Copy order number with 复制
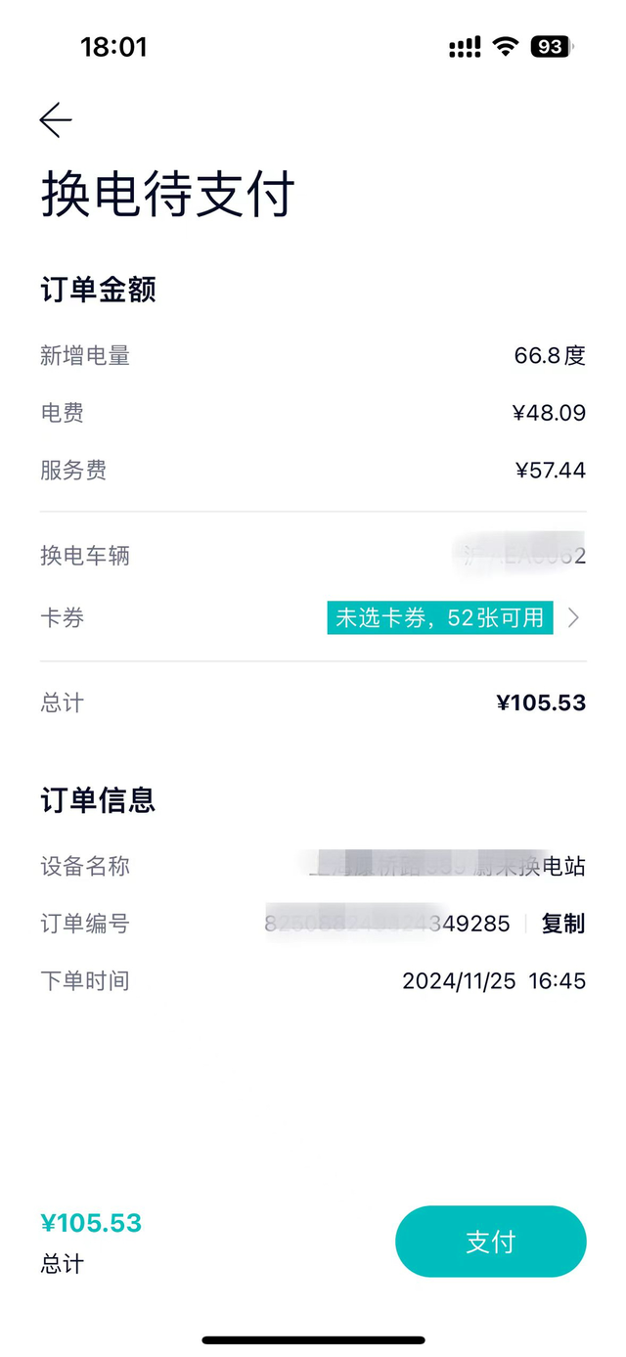Image resolution: width=626 pixels, height=1357 pixels. 563,924
